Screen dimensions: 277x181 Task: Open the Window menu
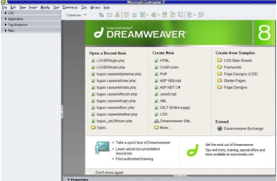95,7
